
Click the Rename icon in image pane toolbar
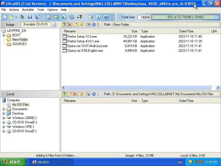[81, 25]
